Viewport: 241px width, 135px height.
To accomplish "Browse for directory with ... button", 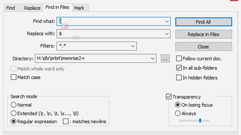I will click(165, 58).
